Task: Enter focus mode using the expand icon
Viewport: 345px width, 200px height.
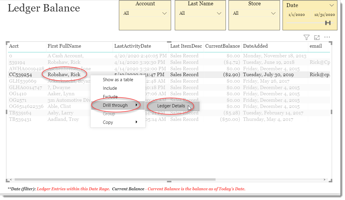Action: 317,37
